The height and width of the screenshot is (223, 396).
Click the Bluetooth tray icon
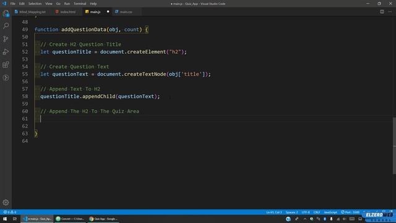coord(325,219)
